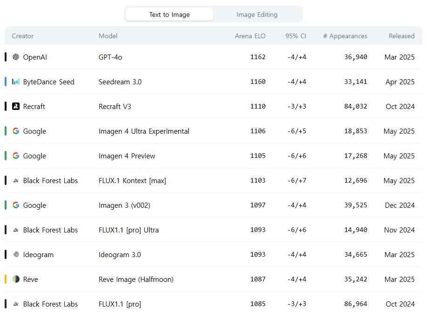Click the ELO score 1087
428x314 pixels.
click(258, 279)
